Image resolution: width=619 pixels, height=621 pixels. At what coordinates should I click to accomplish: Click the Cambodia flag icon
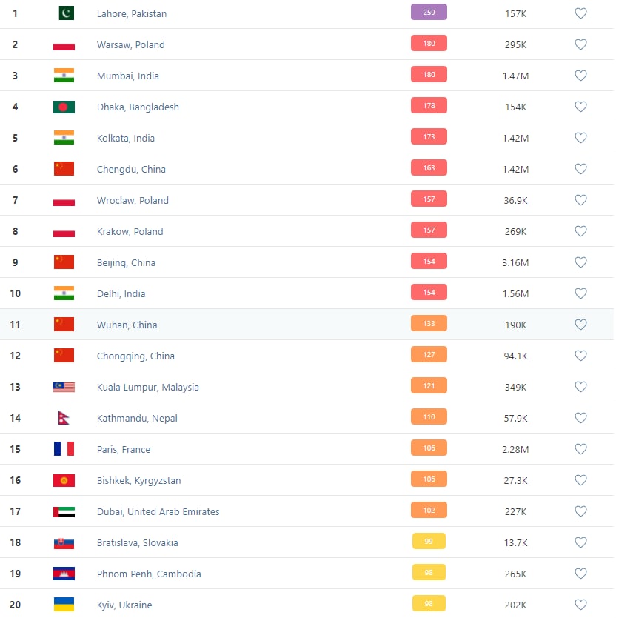coord(64,574)
